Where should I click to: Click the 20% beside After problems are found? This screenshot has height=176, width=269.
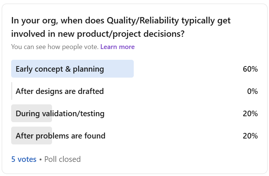coord(250,136)
